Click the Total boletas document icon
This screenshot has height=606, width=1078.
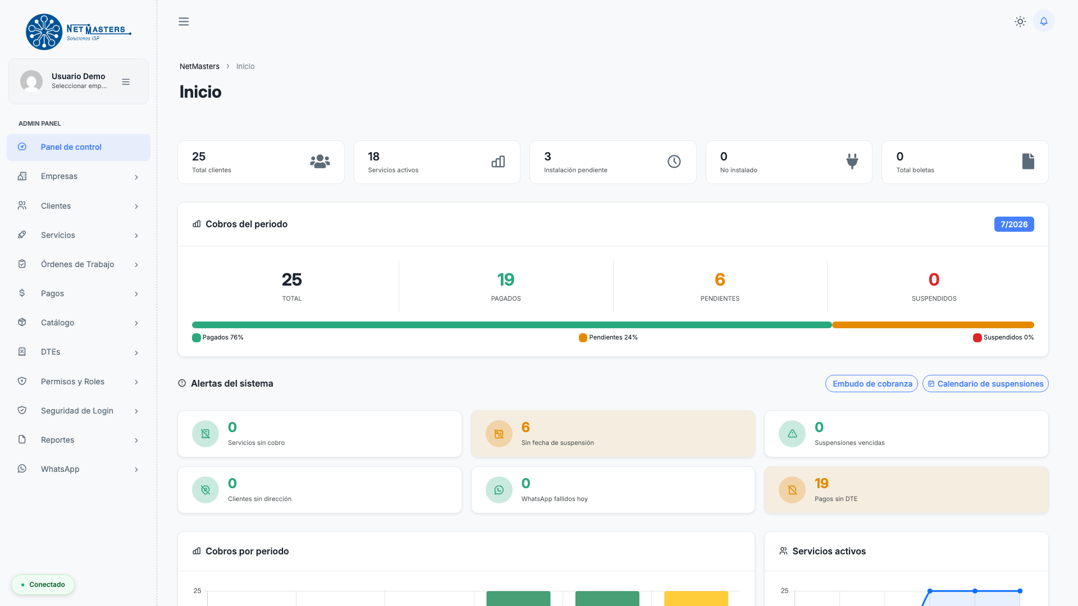(x=1028, y=162)
